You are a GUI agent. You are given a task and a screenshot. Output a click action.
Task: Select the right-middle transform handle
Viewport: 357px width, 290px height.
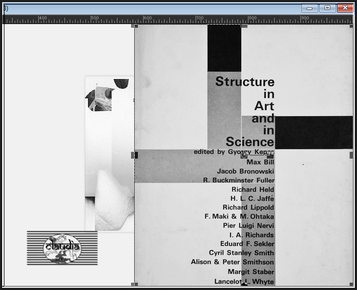pos(351,155)
